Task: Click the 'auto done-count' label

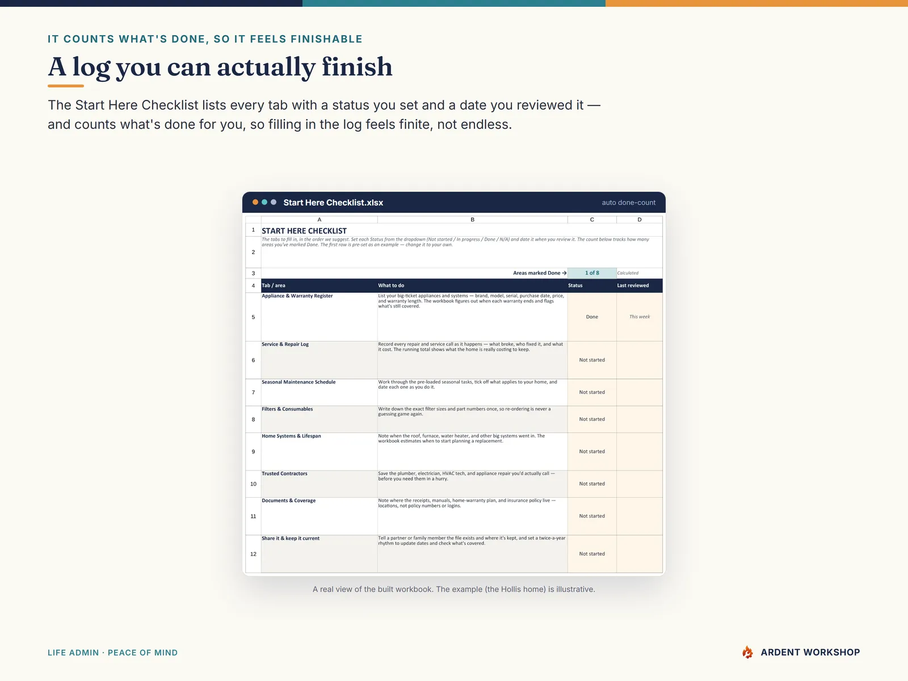Action: pyautogui.click(x=628, y=203)
